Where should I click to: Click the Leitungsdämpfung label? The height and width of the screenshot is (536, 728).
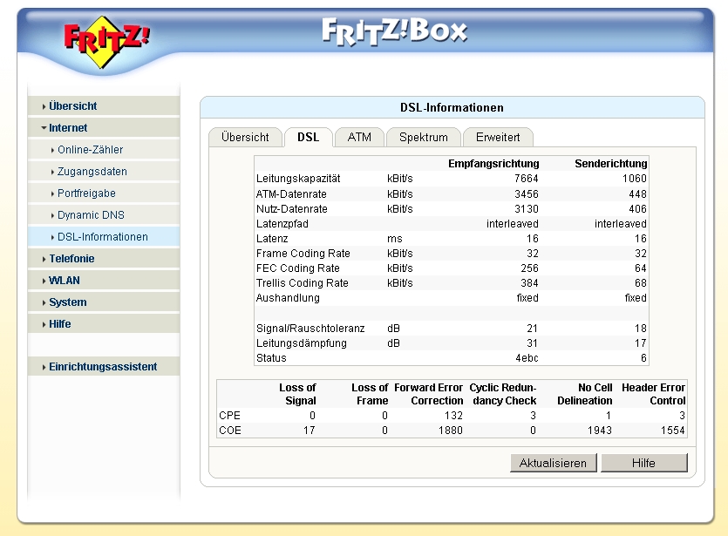pos(302,343)
